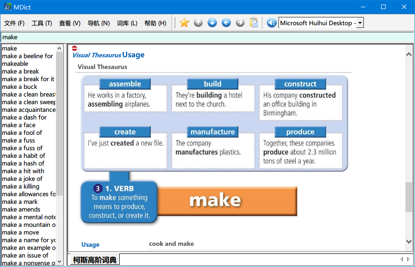This screenshot has height=267, width=415.
Task: Move the definition pane up with arrow
Action: click(409, 55)
